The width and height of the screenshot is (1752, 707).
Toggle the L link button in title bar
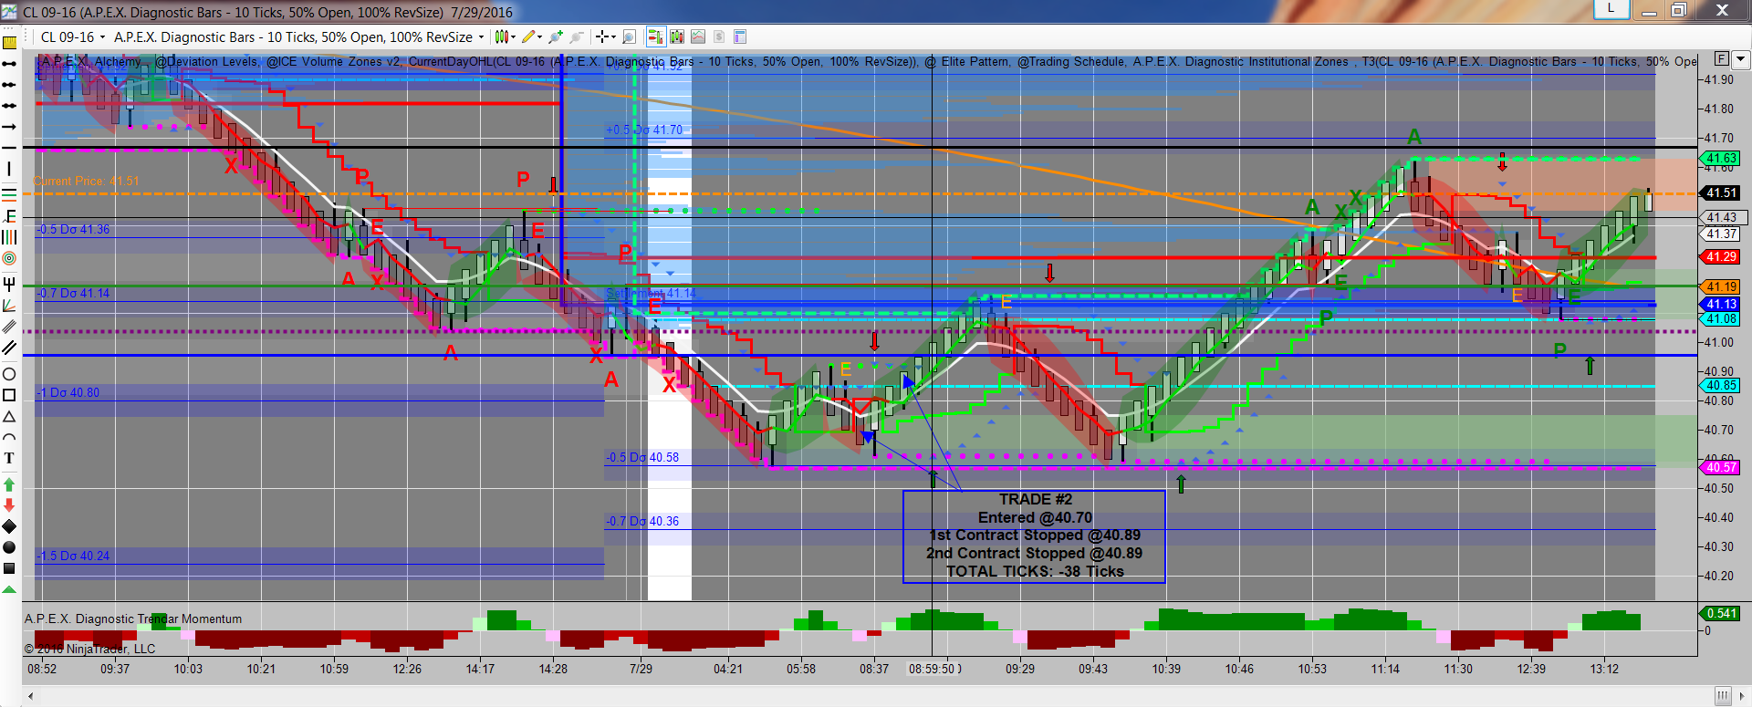pyautogui.click(x=1611, y=8)
